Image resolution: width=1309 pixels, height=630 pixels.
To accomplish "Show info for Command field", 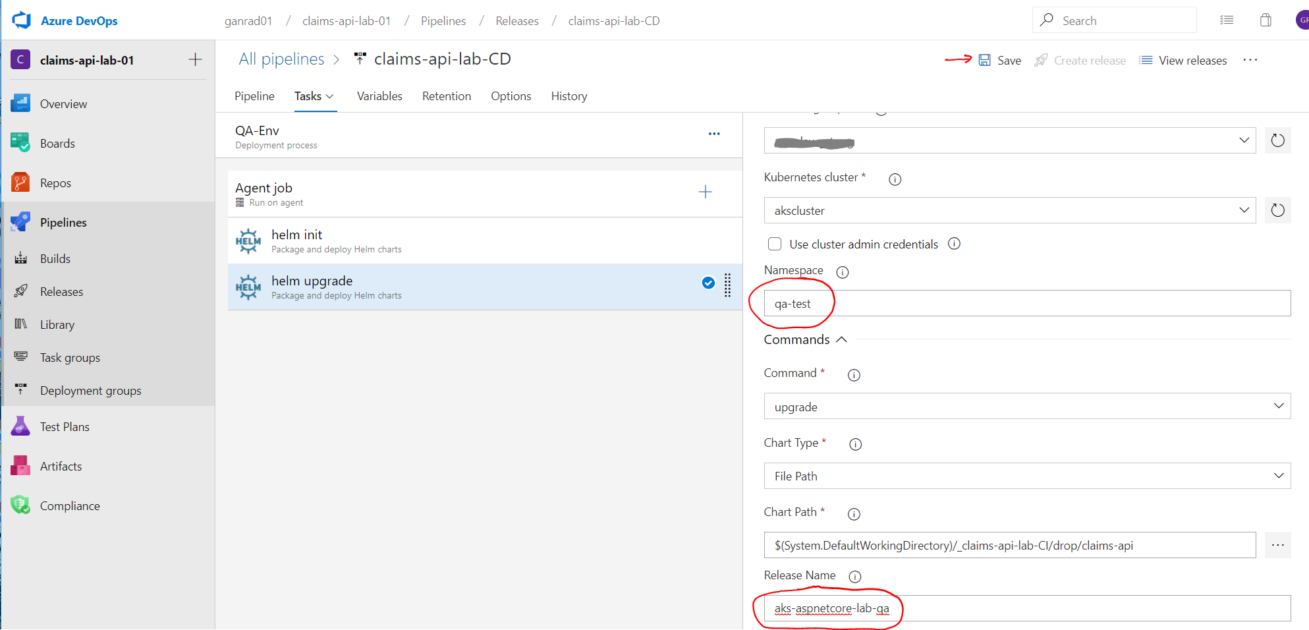I will click(854, 375).
